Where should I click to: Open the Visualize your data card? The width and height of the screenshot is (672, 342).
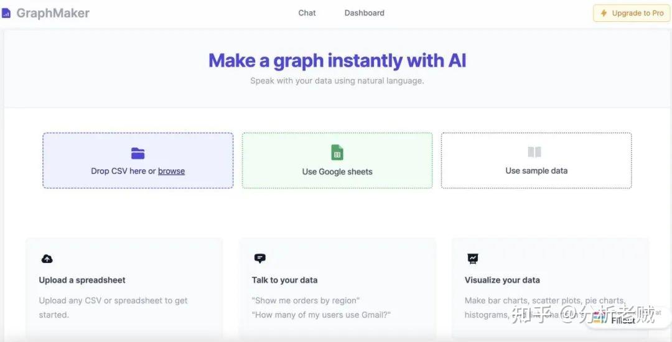(x=550, y=289)
